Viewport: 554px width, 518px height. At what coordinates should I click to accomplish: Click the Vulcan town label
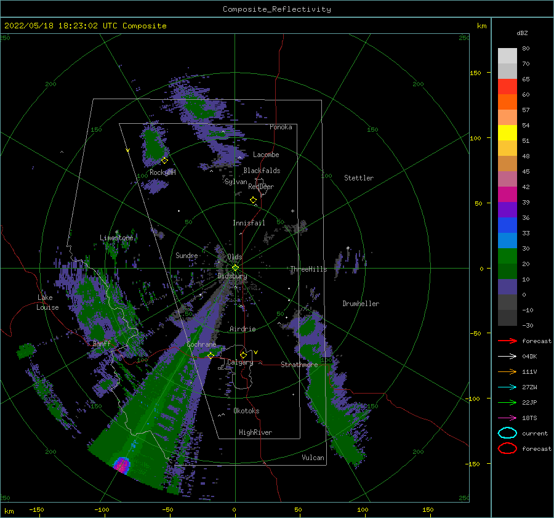313,458
